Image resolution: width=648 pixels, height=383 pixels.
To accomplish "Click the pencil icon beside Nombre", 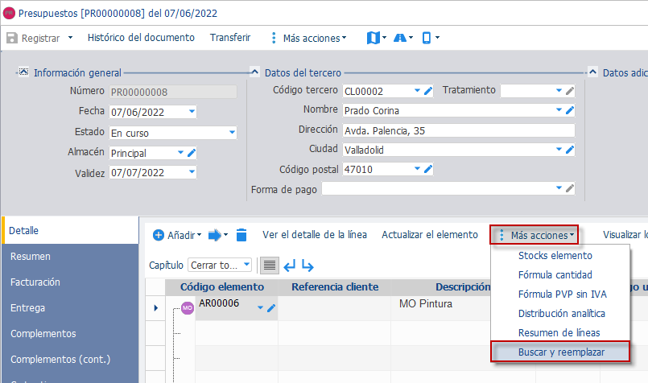I will (570, 110).
